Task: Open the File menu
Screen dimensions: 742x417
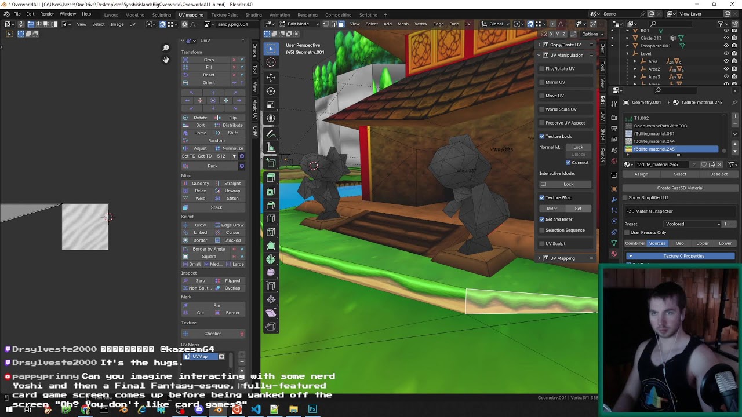Action: [17, 14]
